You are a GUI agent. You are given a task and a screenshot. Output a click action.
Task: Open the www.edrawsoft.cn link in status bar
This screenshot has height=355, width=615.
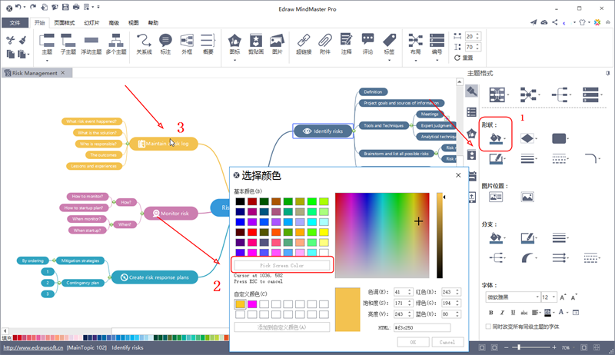(x=33, y=347)
